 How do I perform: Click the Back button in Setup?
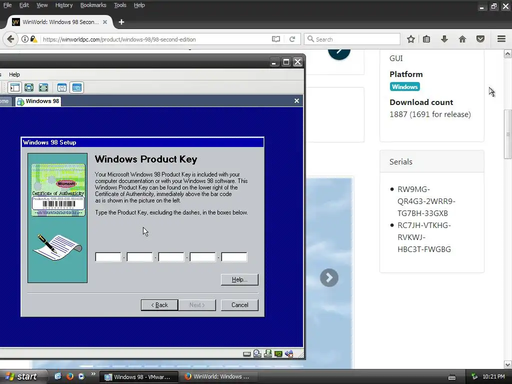point(159,305)
